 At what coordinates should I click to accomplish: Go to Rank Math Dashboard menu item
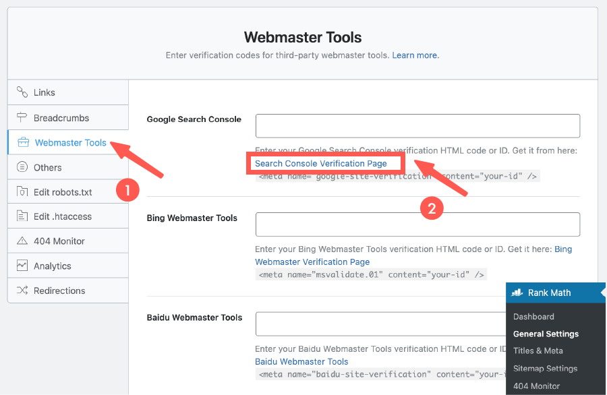click(x=533, y=316)
